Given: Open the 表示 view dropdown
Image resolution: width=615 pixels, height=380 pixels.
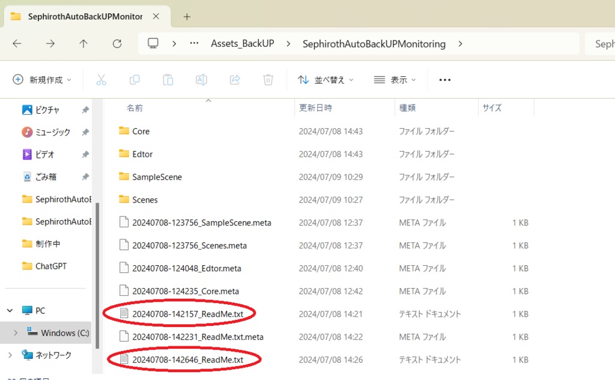Looking at the screenshot, I should click(395, 80).
